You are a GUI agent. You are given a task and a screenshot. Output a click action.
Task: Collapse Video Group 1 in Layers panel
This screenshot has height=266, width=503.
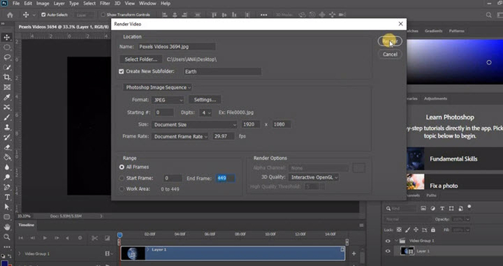[x=396, y=241]
